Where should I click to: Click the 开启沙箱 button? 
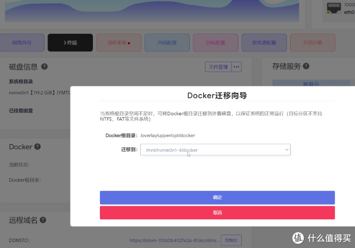tap(312, 42)
